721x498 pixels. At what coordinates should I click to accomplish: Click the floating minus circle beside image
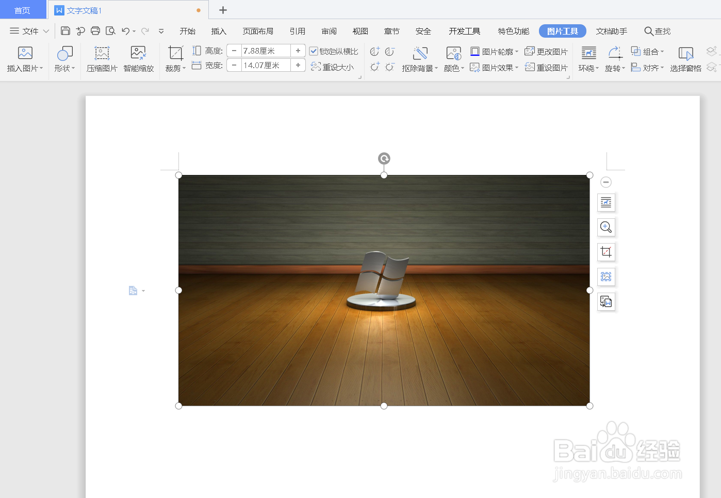(x=606, y=182)
